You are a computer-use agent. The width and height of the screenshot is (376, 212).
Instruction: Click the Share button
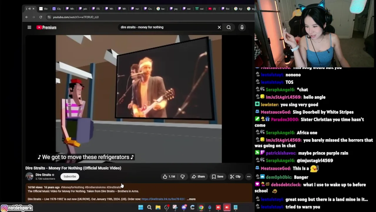click(198, 177)
